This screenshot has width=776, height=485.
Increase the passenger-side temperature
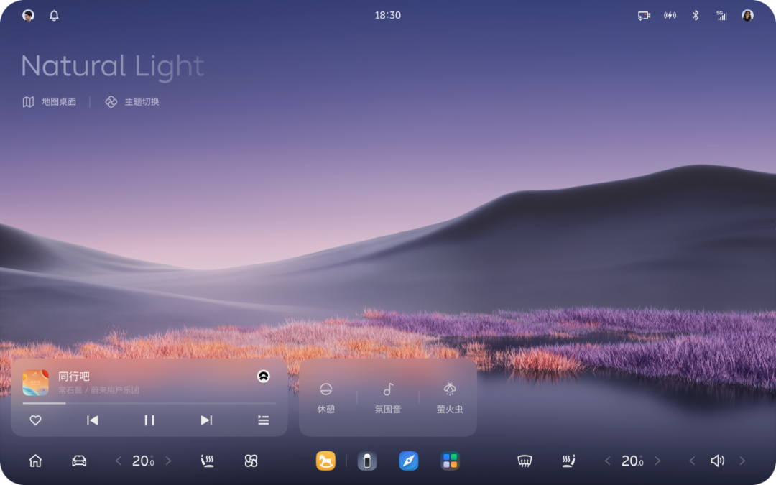click(x=657, y=461)
